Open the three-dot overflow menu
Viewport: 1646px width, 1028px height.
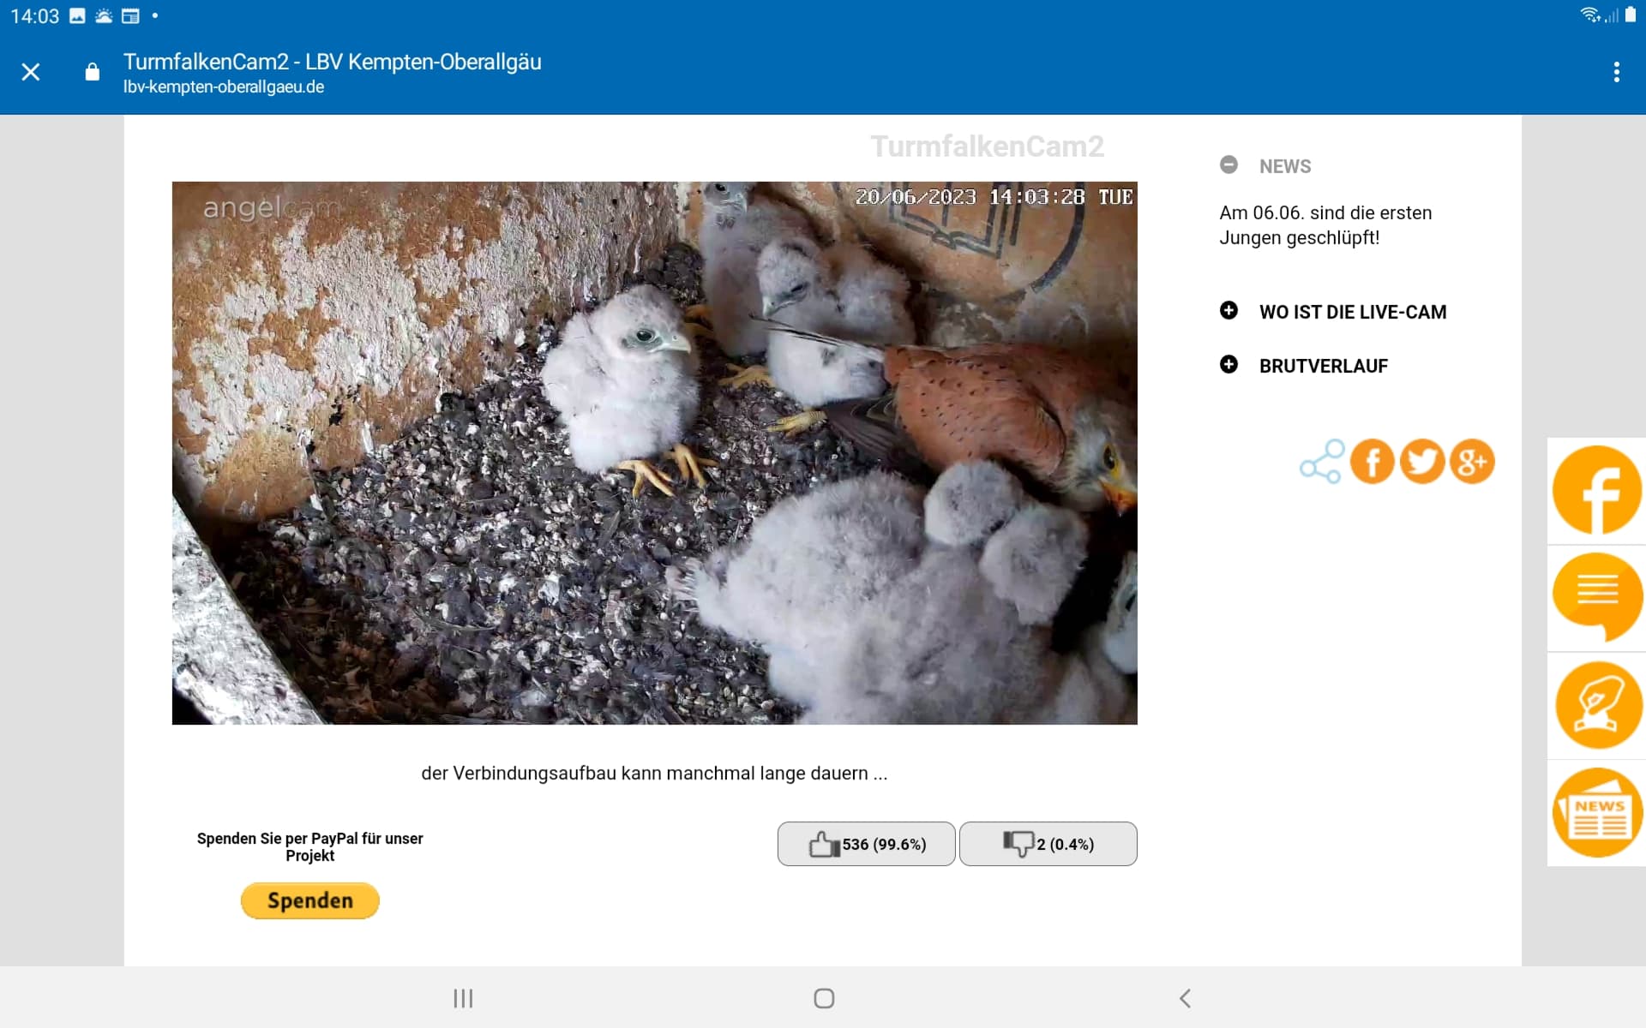(1616, 72)
